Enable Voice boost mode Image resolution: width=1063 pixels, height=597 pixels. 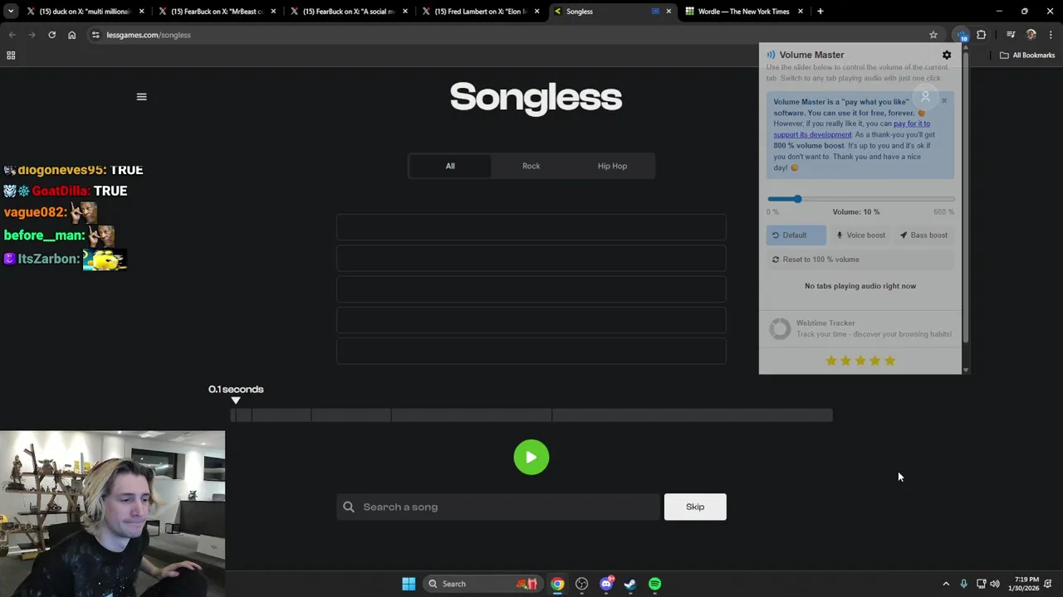pyautogui.click(x=860, y=235)
